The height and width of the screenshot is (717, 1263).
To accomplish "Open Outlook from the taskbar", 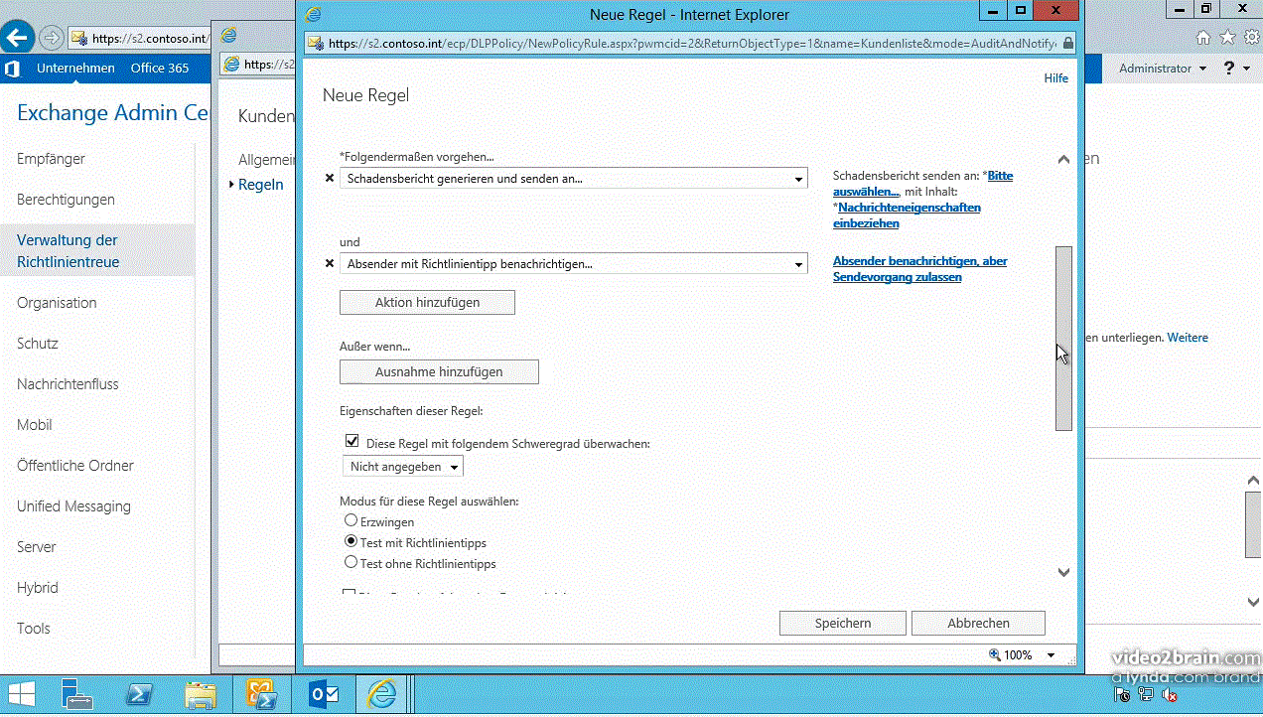I will [x=324, y=693].
